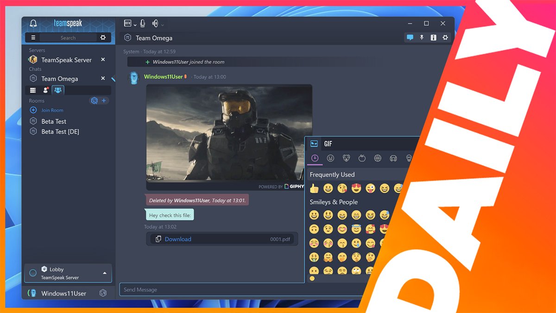
Task: Click Download link for 0001.pdf
Action: click(178, 239)
